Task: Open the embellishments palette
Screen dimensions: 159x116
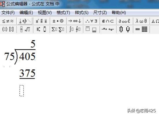Action: (x=41, y=21)
